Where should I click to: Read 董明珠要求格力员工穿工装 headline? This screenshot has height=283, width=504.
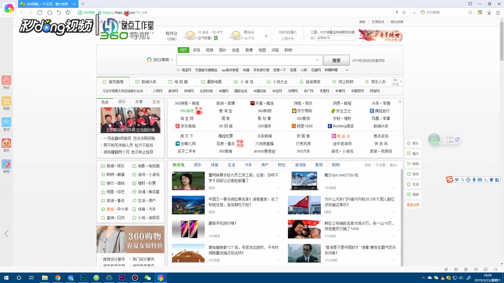243,178
